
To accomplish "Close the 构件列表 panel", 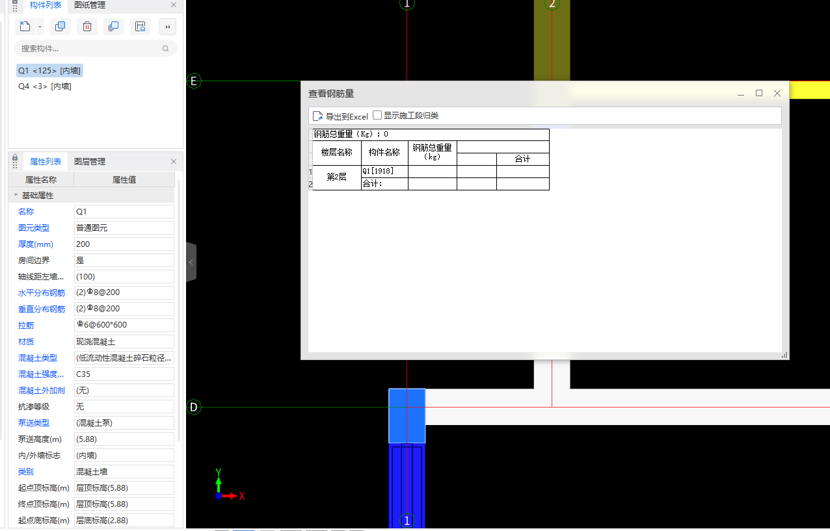I will [x=174, y=5].
